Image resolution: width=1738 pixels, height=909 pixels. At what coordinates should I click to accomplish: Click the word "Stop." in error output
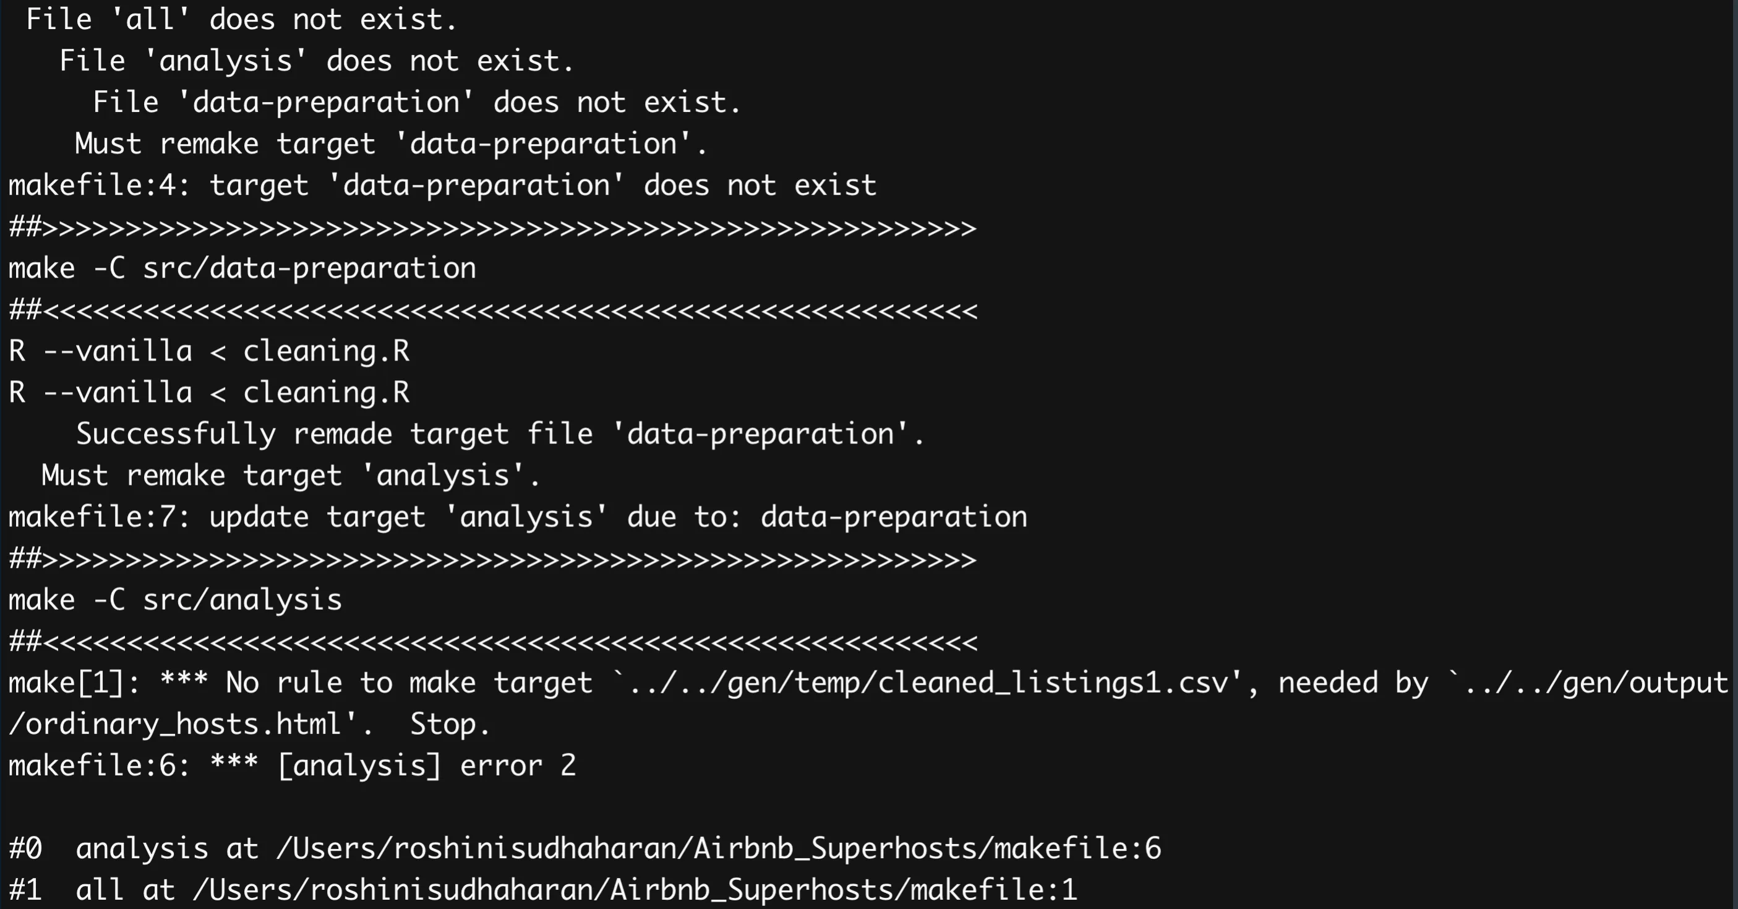[x=449, y=725]
